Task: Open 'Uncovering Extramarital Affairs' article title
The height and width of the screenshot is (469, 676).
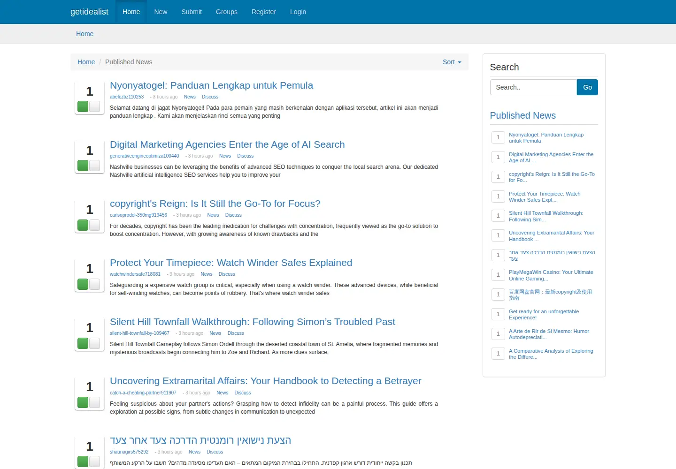Action: point(266,381)
